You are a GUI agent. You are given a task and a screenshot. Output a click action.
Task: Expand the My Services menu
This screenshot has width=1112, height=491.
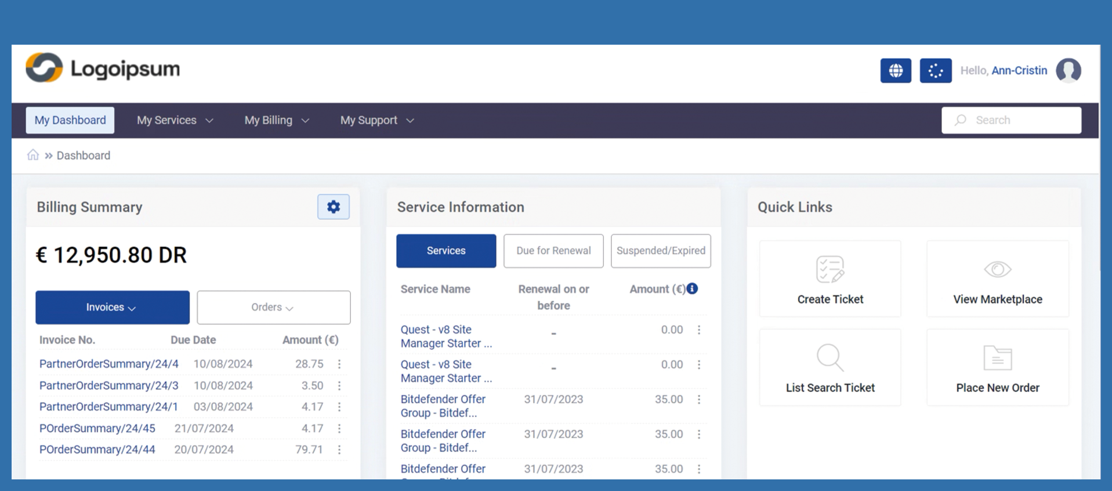(175, 120)
